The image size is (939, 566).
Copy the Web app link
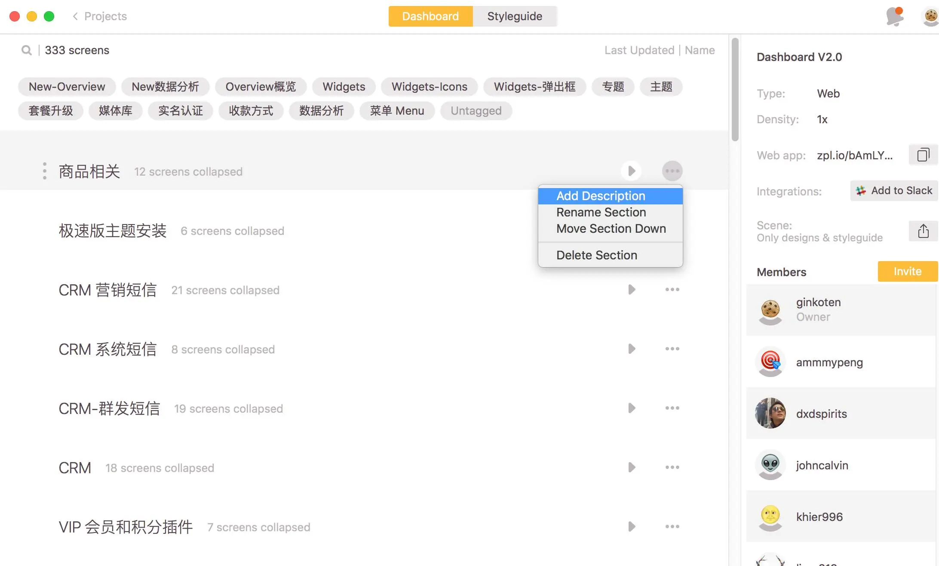[x=923, y=155]
